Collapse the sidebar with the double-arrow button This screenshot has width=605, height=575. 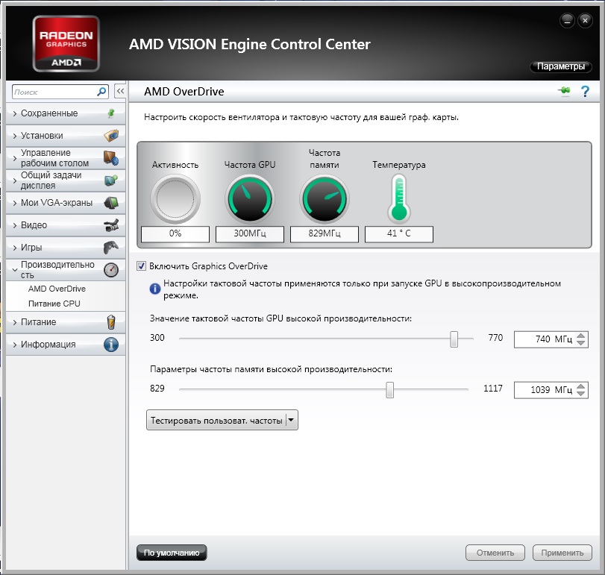click(120, 92)
